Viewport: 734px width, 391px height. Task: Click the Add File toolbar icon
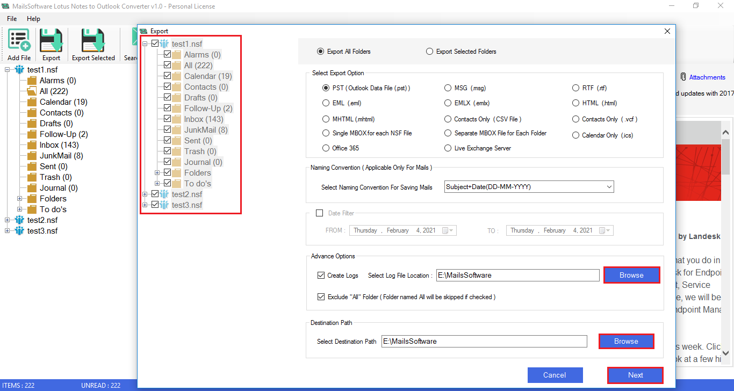click(x=19, y=40)
